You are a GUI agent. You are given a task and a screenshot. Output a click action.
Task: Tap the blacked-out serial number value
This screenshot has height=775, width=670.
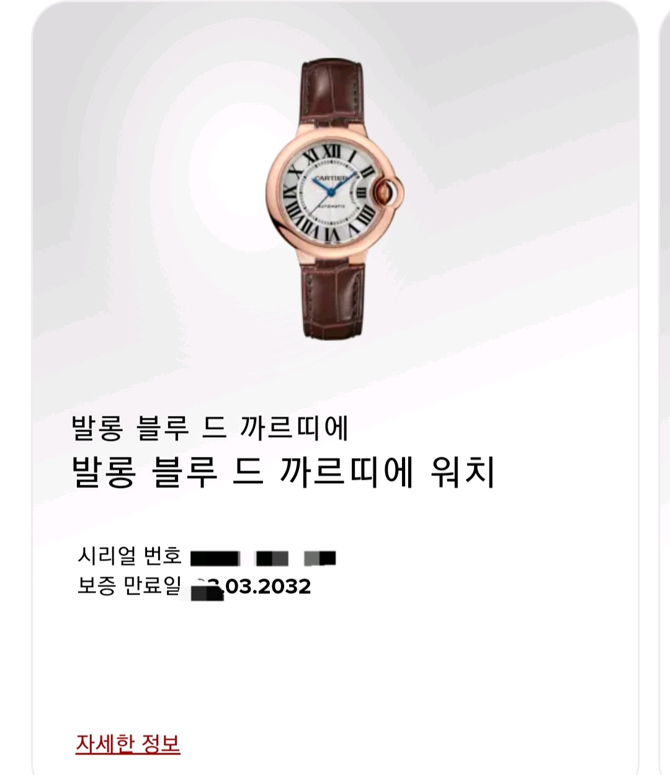click(263, 558)
